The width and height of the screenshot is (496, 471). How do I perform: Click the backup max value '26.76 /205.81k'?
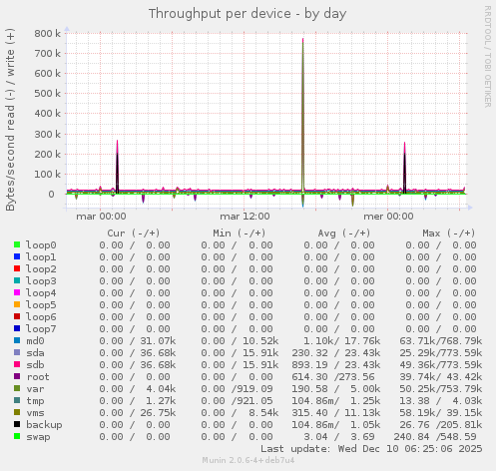click(441, 425)
